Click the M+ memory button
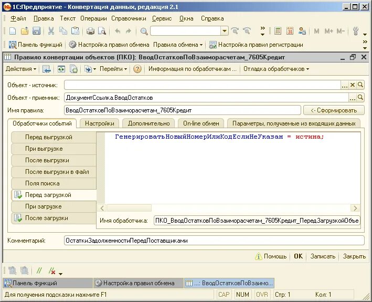Viewport: 372px width, 302px height. pos(328,31)
